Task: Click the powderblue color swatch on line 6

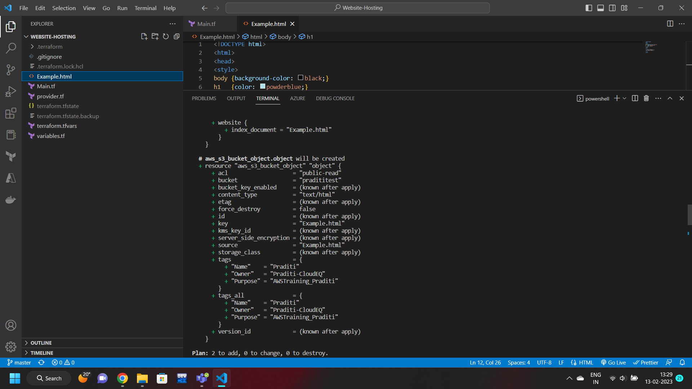Action: [262, 86]
